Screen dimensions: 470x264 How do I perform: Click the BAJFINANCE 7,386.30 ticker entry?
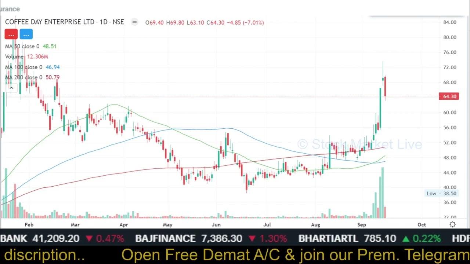tap(211, 238)
